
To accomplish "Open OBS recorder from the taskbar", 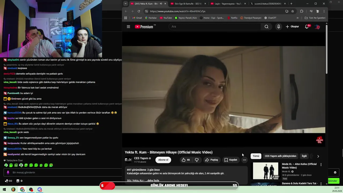I will pyautogui.click(x=31, y=190).
